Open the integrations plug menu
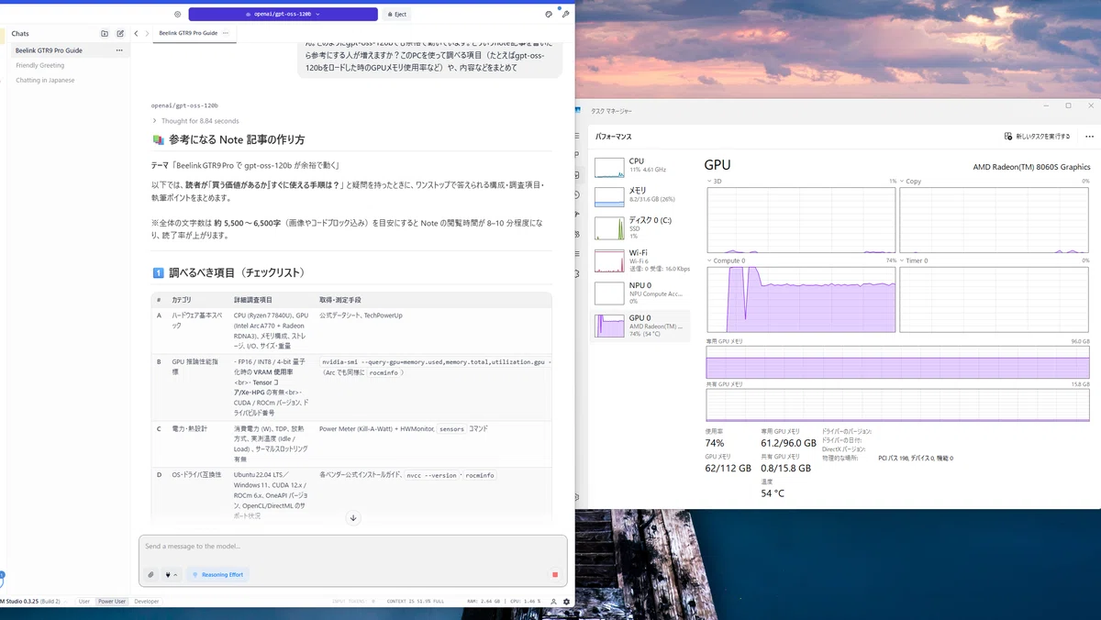Viewport: 1101px width, 620px height. point(171,575)
